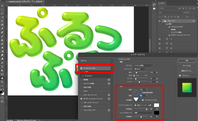Screen dimensions: 198x121
Task: Click 新規スタイル... button
Action: (x=187, y=71)
